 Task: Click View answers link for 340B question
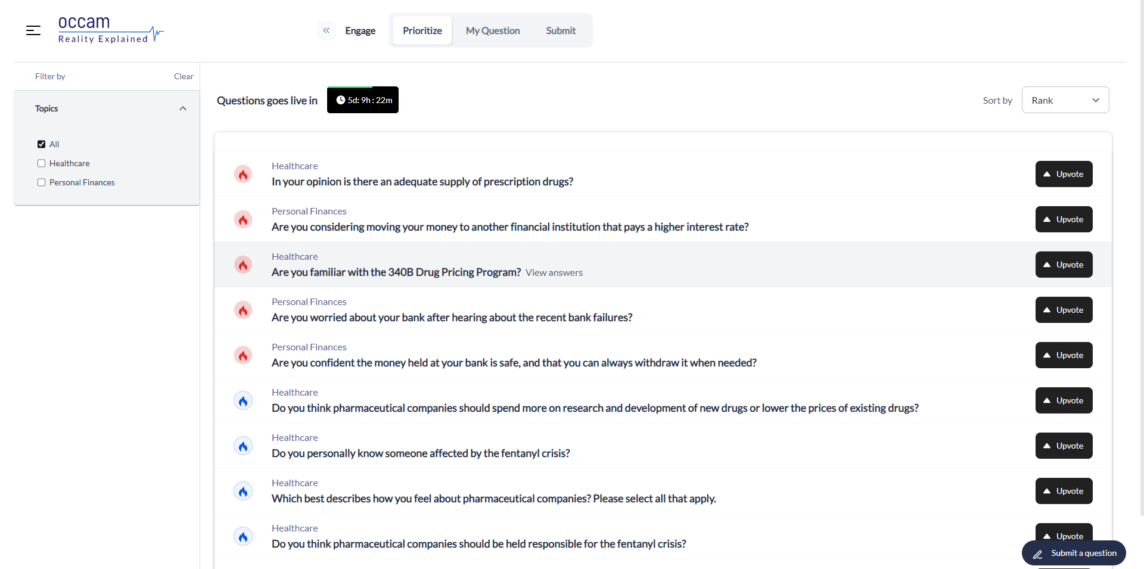(x=554, y=273)
